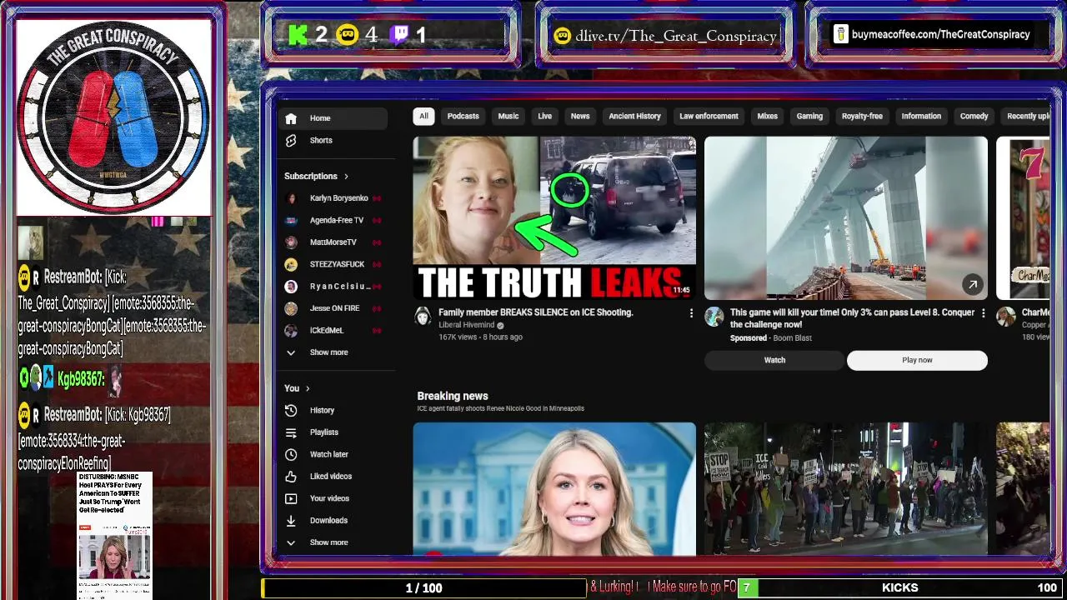Open the You section chevron

308,388
